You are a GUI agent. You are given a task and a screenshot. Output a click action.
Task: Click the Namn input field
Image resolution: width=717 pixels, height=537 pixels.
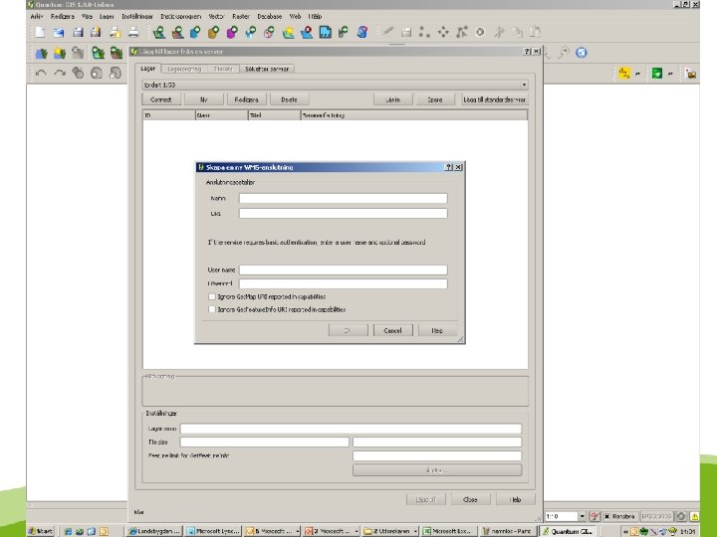point(343,198)
